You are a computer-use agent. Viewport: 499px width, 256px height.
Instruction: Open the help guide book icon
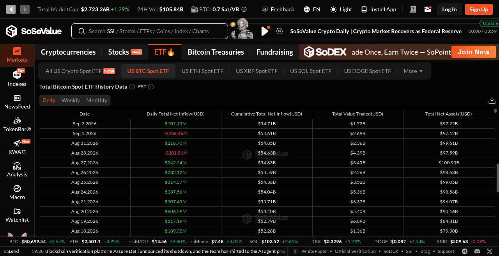[413, 9]
